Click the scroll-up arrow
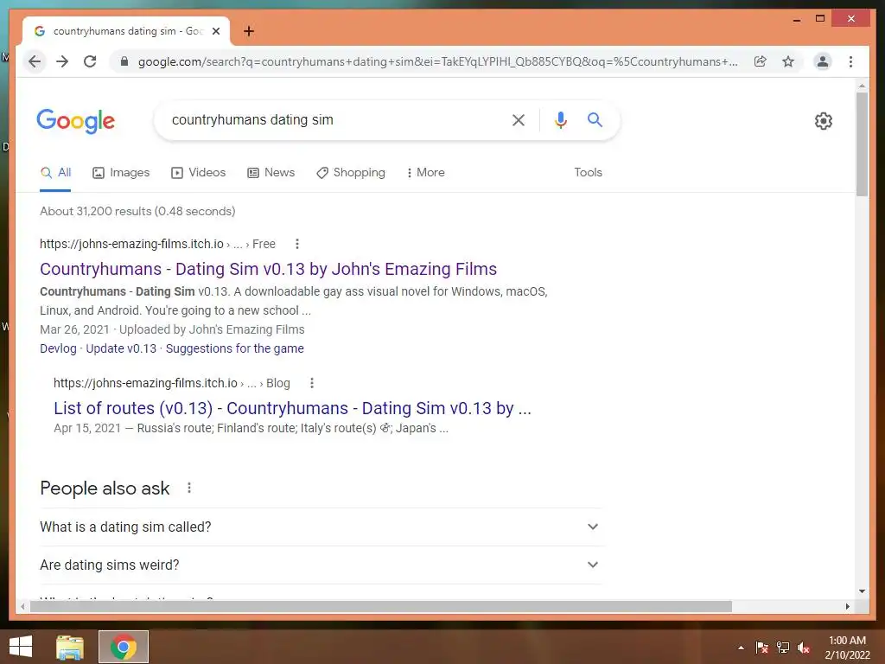Viewport: 885px width, 664px height. point(862,86)
